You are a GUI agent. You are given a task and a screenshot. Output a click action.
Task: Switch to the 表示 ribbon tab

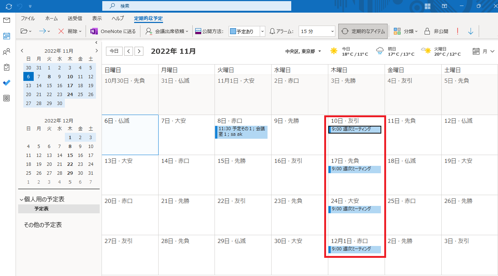tap(97, 19)
